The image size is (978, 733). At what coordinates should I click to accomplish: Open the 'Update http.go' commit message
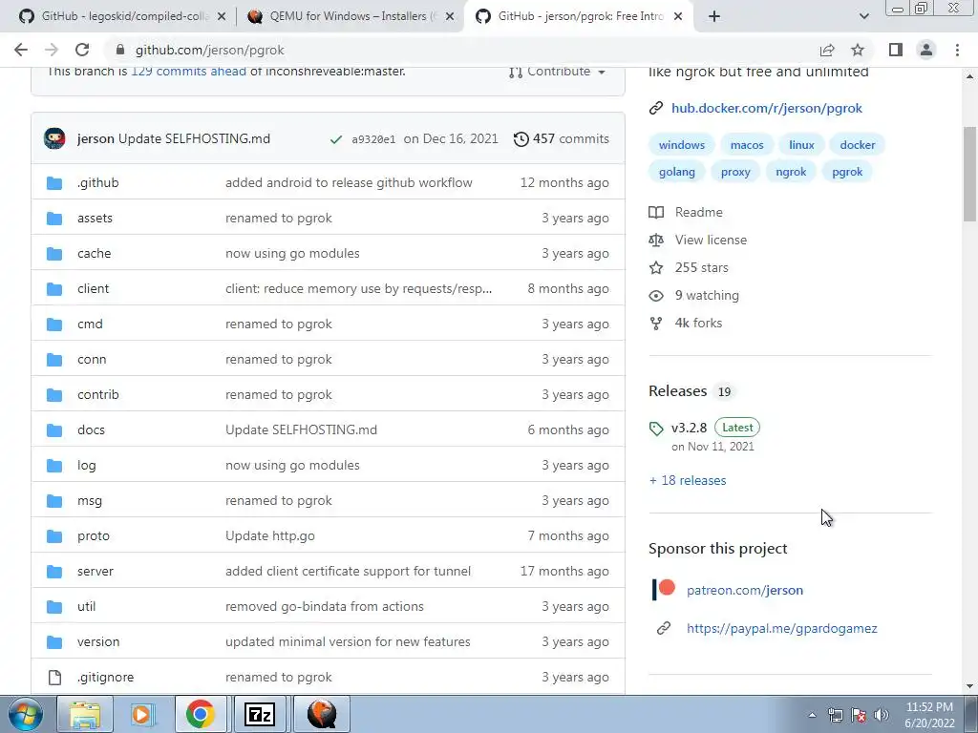pyautogui.click(x=270, y=536)
